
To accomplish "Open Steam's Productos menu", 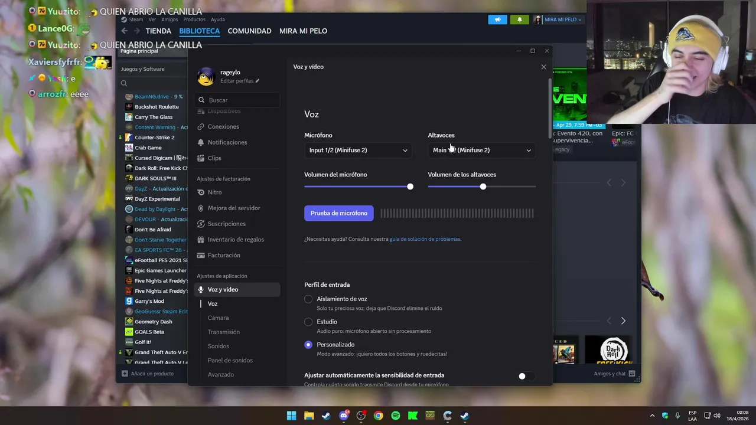I will (194, 19).
